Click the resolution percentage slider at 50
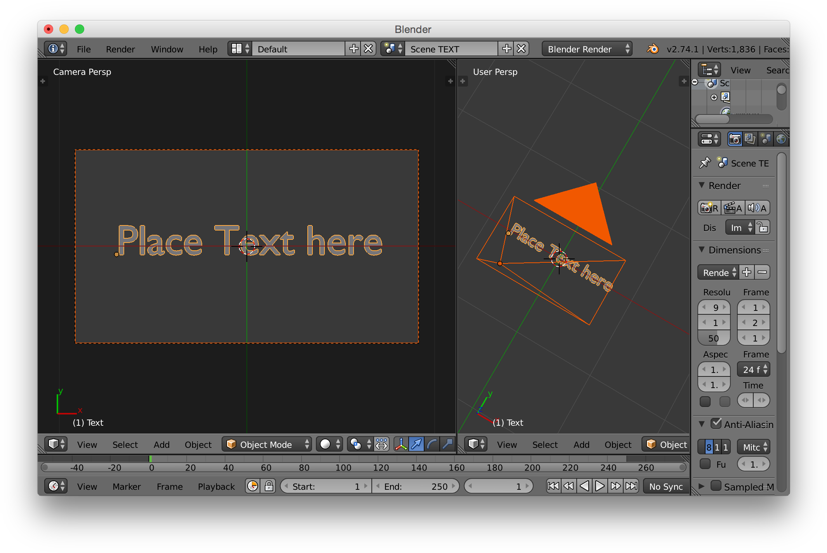Viewport: 827px width, 553px height. click(x=714, y=338)
